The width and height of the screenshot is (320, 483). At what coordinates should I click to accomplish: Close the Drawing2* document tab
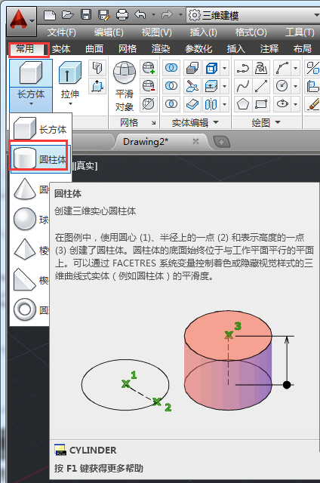tap(195, 141)
